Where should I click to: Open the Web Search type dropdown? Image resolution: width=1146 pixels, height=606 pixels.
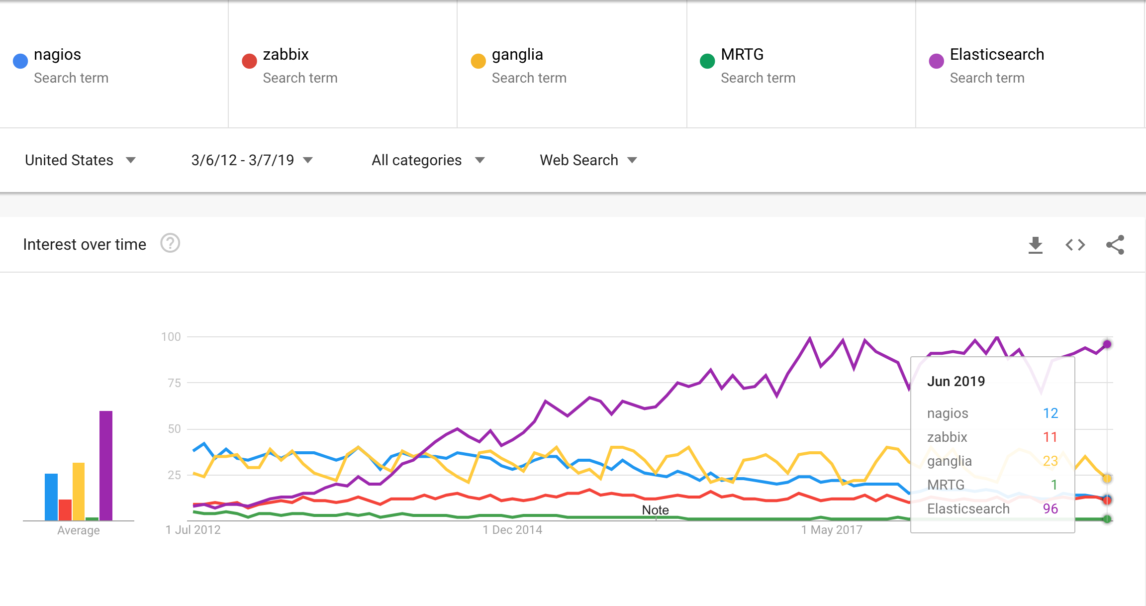[588, 160]
